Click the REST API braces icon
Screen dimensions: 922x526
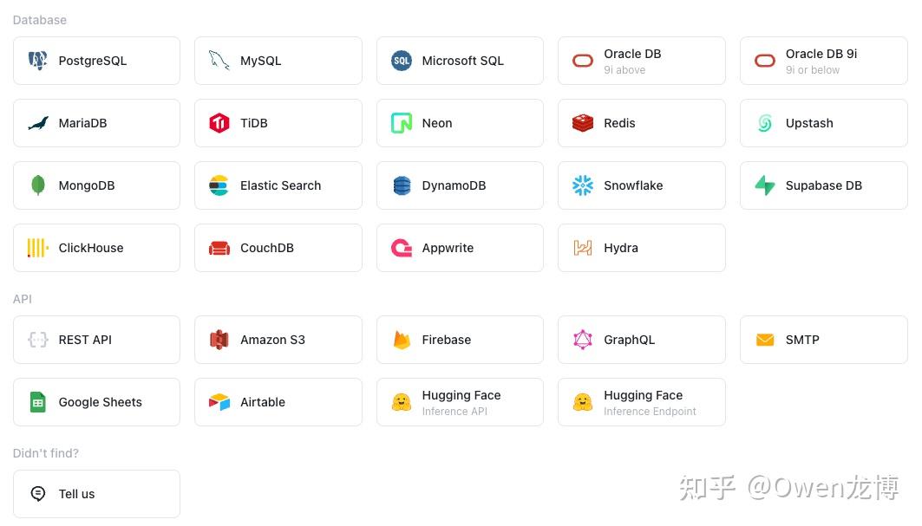(38, 340)
